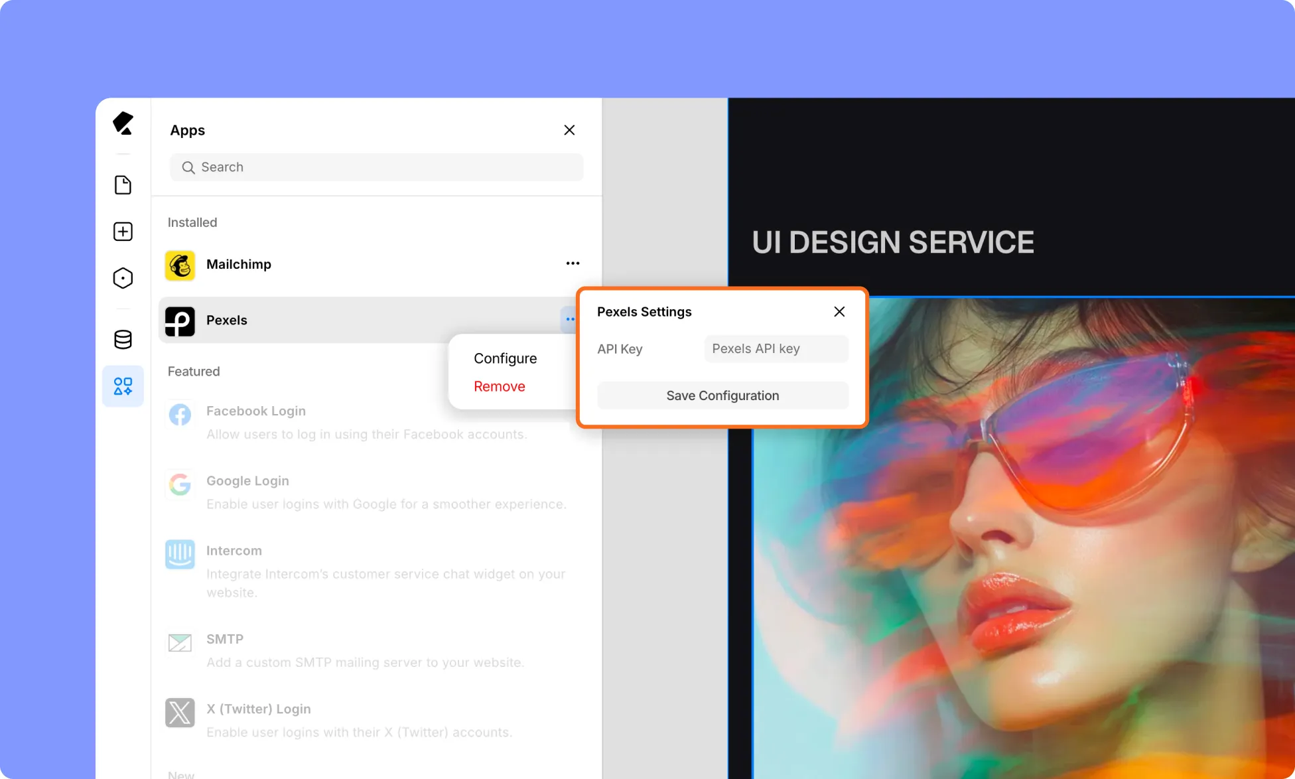Open Pexels three-dot options menu
1295x779 pixels.
(x=570, y=319)
